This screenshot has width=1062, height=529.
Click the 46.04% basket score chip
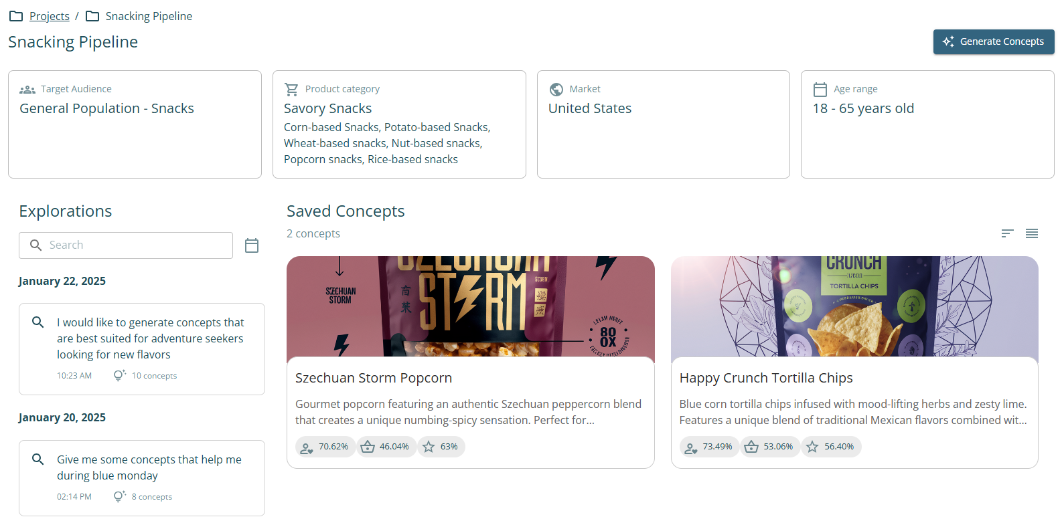[386, 447]
